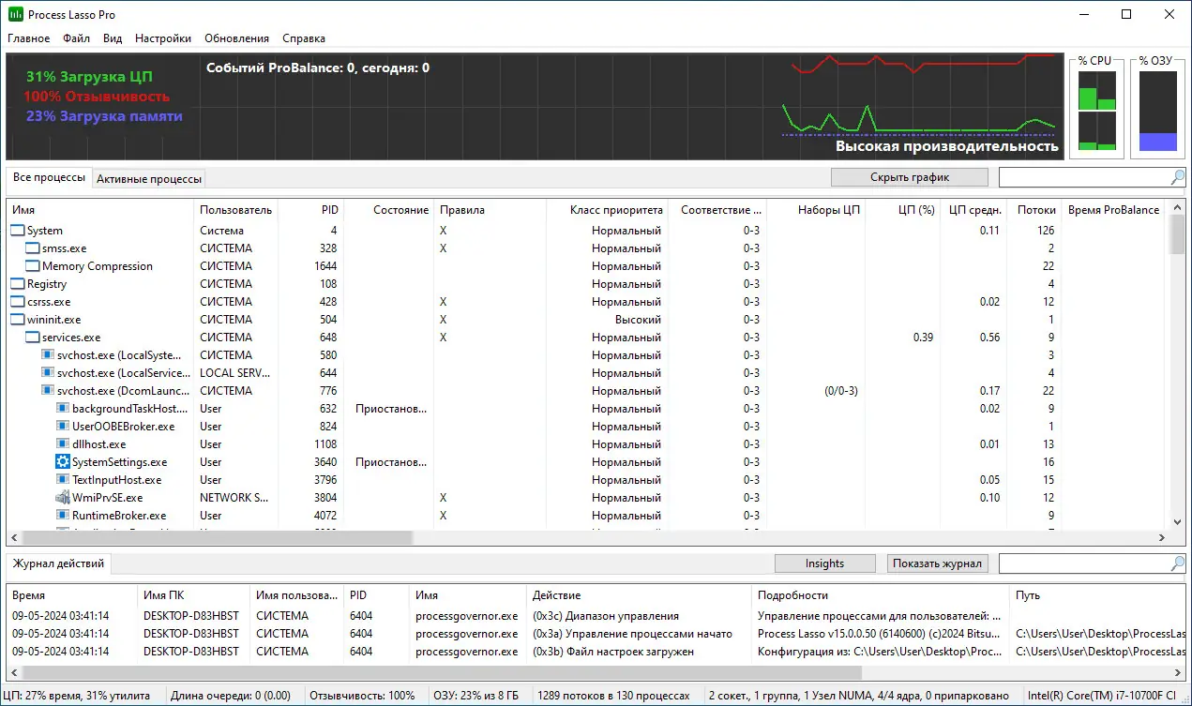Click the wininit.exe process icon
Image resolution: width=1192 pixels, height=706 pixels.
point(18,319)
